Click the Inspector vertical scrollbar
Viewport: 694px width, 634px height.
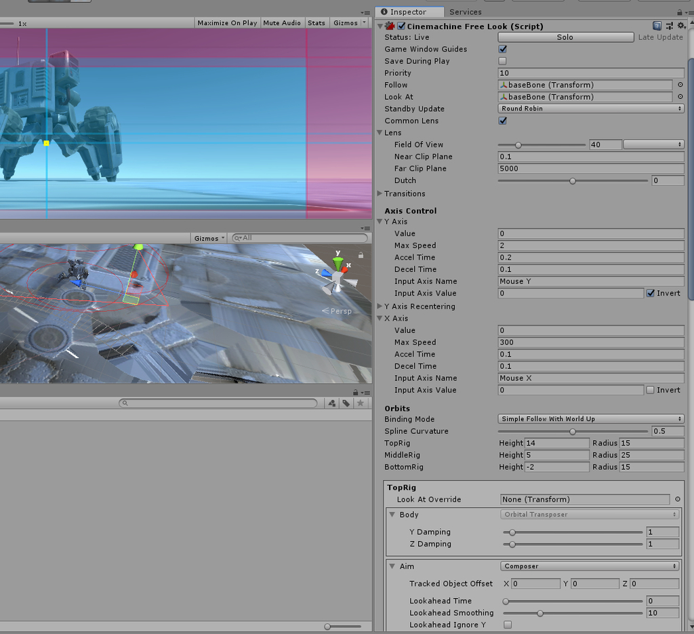click(x=691, y=179)
